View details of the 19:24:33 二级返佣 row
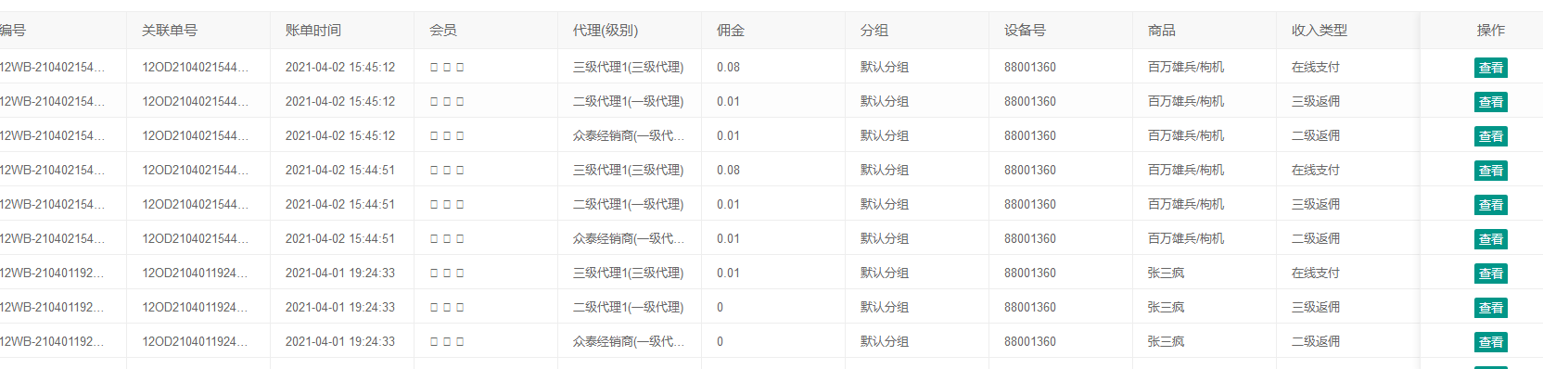1543x369 pixels. coord(1490,342)
